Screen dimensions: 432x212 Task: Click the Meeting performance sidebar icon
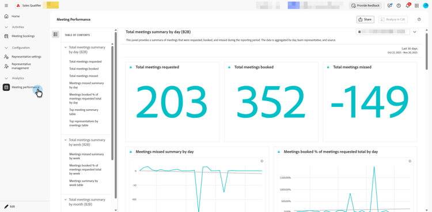click(x=6, y=87)
